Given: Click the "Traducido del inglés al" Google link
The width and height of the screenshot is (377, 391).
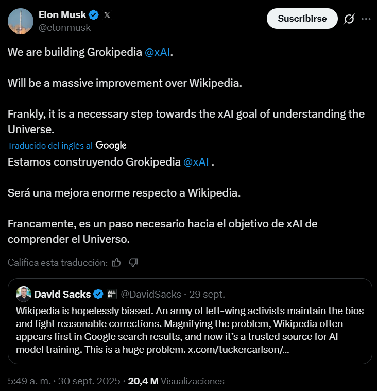Looking at the screenshot, I should (x=67, y=145).
